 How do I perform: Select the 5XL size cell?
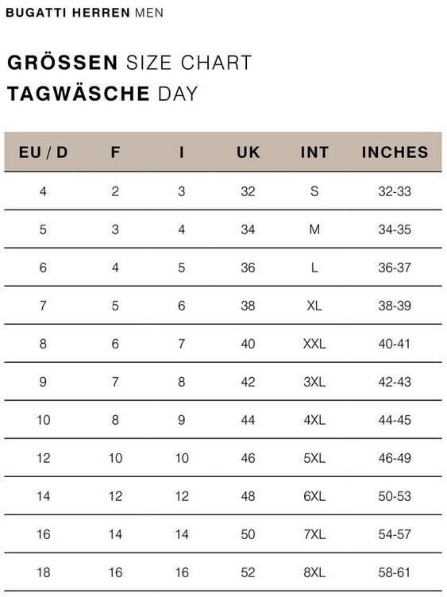pyautogui.click(x=314, y=458)
